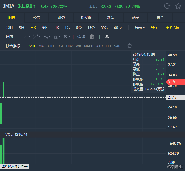Select the wave pattern drawing tool

(46, 37)
